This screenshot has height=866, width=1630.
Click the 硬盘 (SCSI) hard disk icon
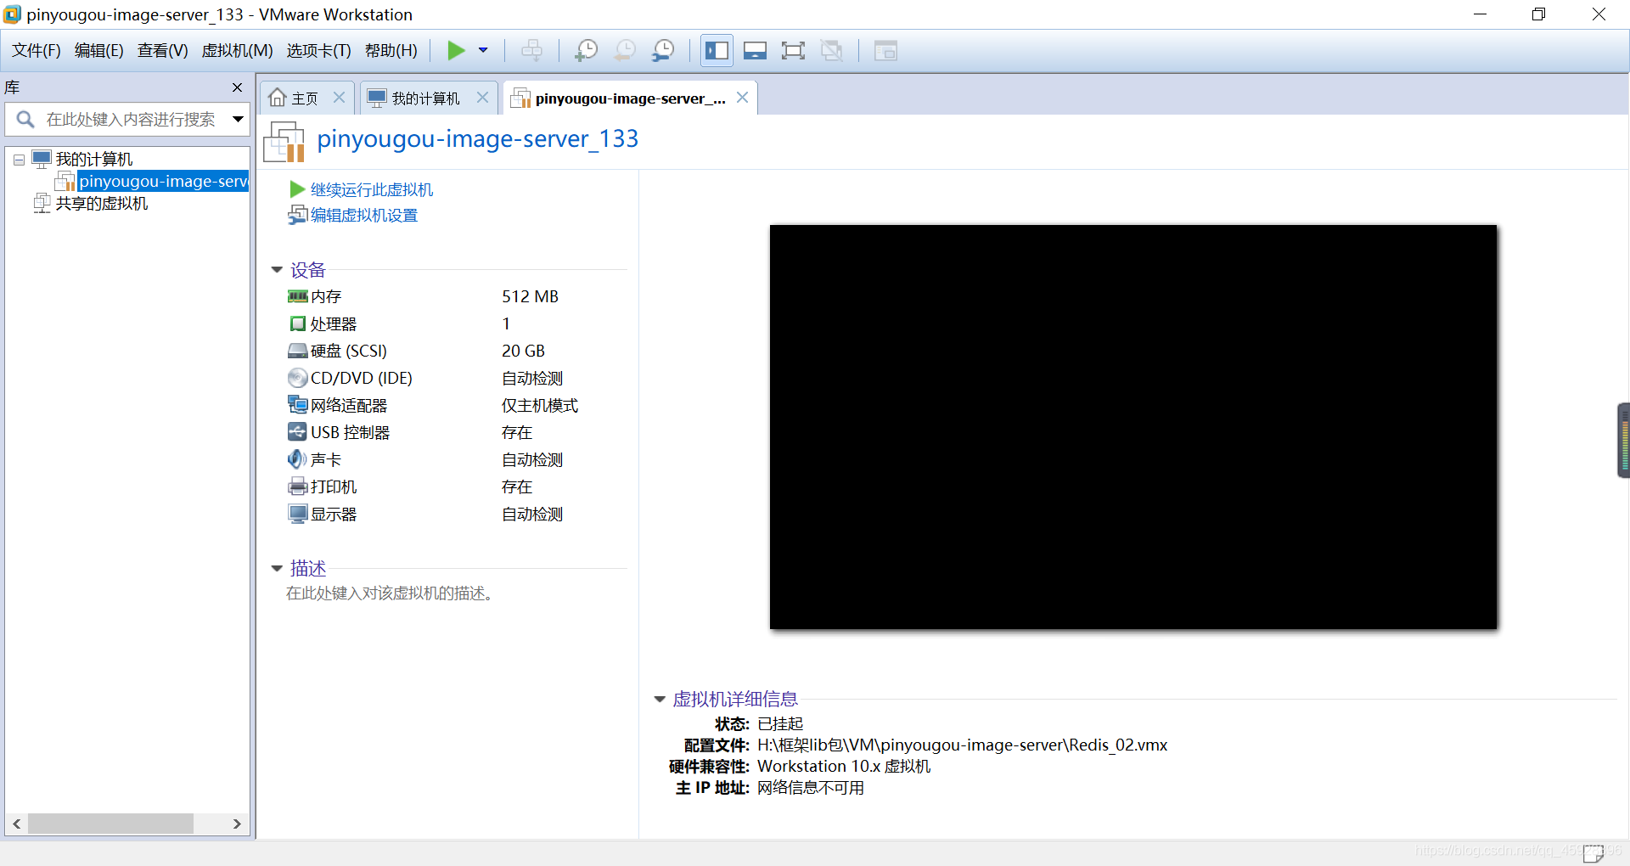[x=297, y=351]
